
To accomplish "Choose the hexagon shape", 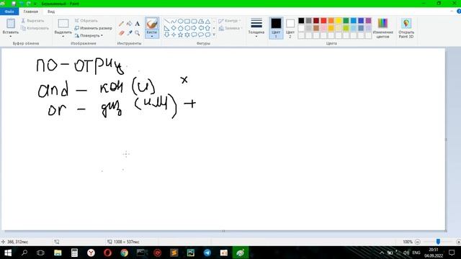I will point(187,28).
